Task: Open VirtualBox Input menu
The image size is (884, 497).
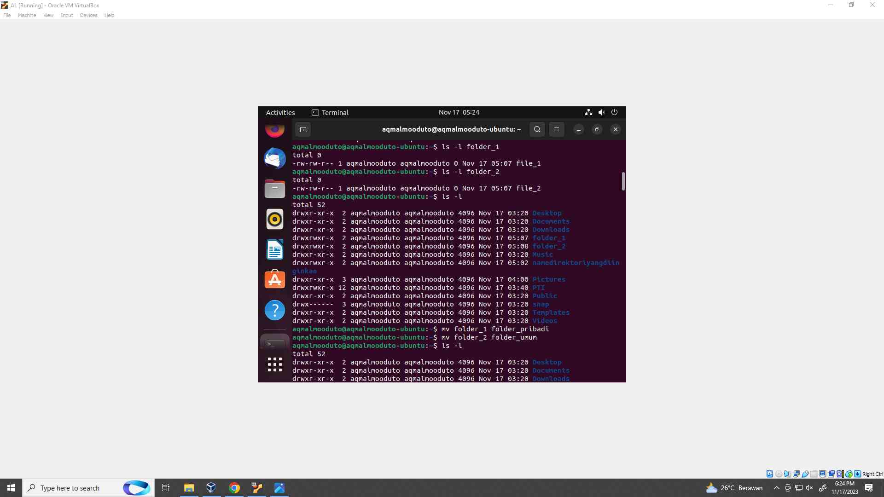Action: coord(67,15)
